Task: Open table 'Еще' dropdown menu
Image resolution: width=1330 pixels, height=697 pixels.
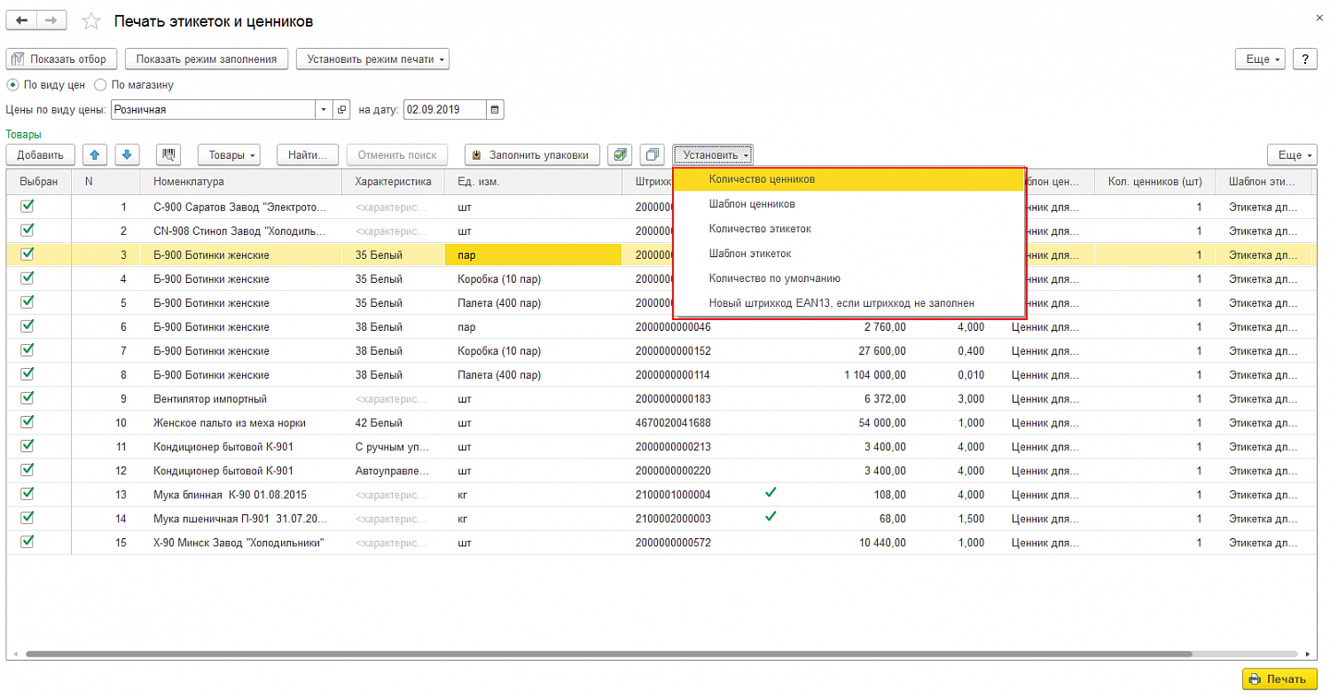Action: pyautogui.click(x=1293, y=154)
